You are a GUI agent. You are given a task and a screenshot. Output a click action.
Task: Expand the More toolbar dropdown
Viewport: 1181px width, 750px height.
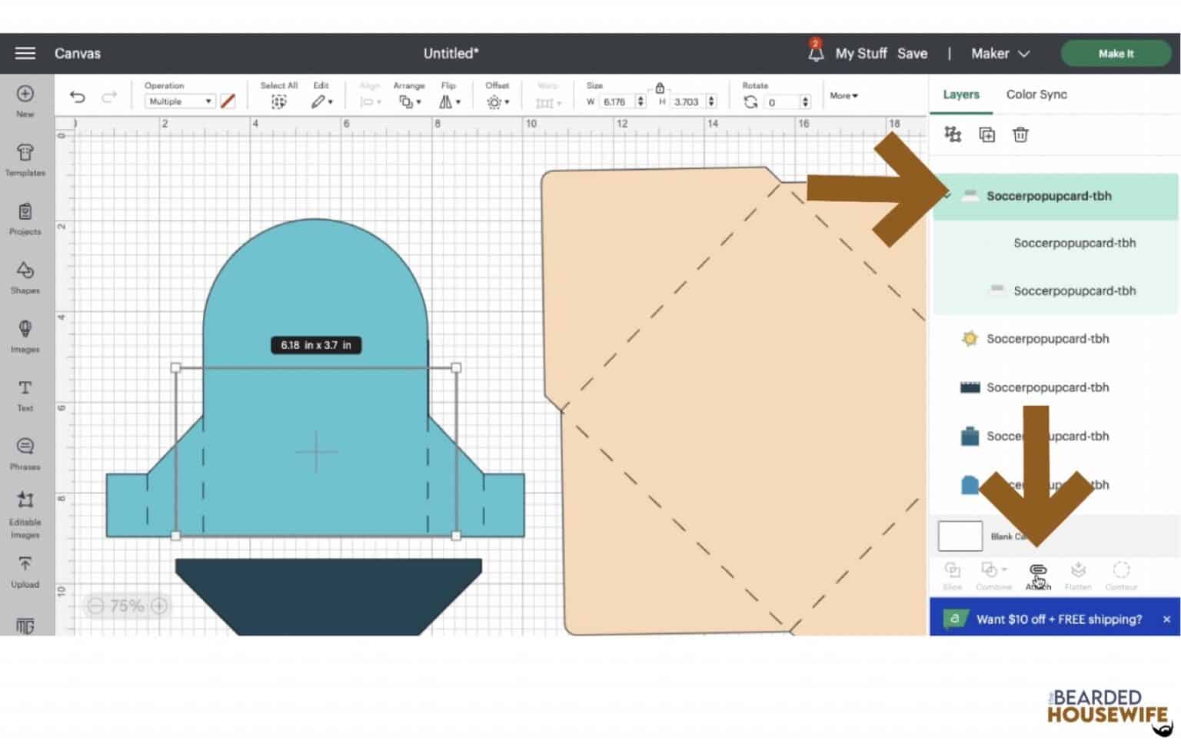coord(843,96)
